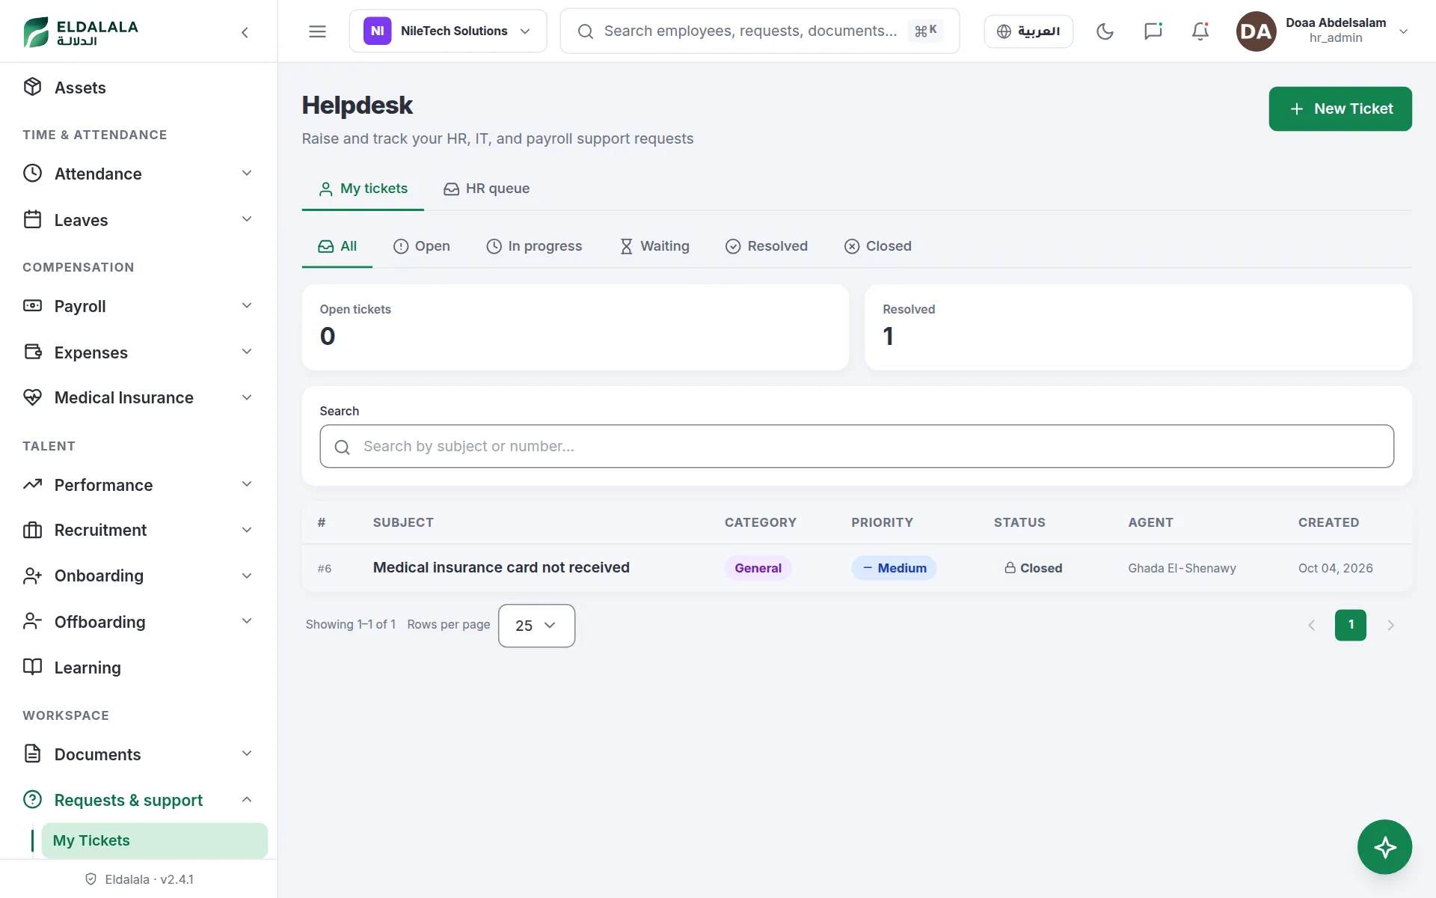
Task: Go to previous page arrow
Action: click(1311, 625)
